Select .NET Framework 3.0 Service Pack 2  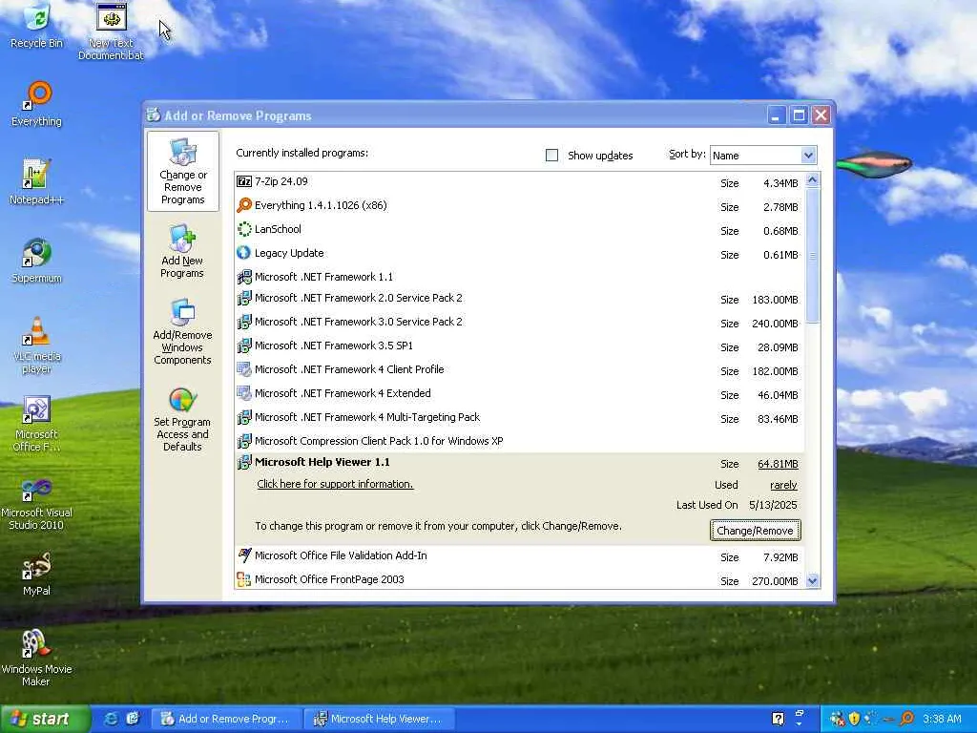click(520, 323)
